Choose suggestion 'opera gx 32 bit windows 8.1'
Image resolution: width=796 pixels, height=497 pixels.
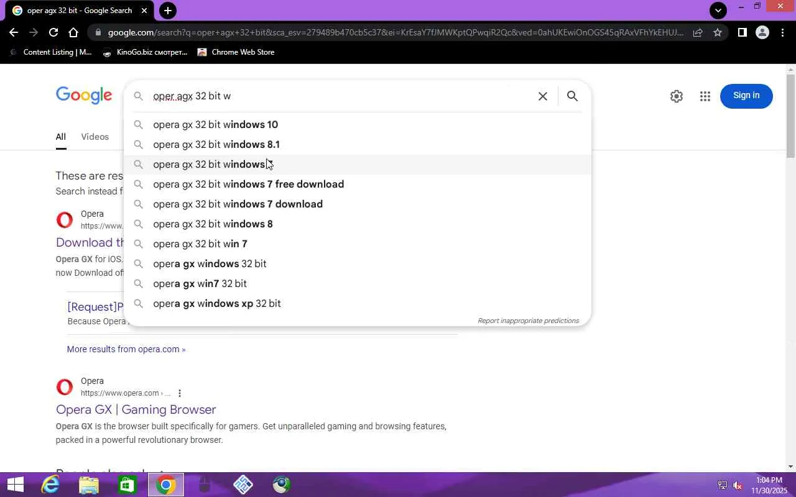click(x=358, y=144)
